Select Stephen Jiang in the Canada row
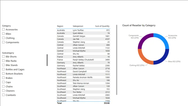188x106 pixels. point(79,42)
